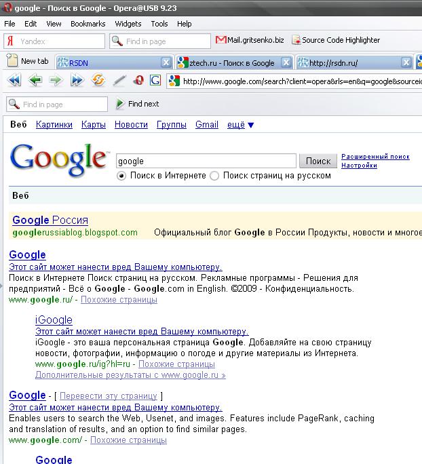Open the 'Картинки' link
422x464 pixels.
tap(54, 125)
